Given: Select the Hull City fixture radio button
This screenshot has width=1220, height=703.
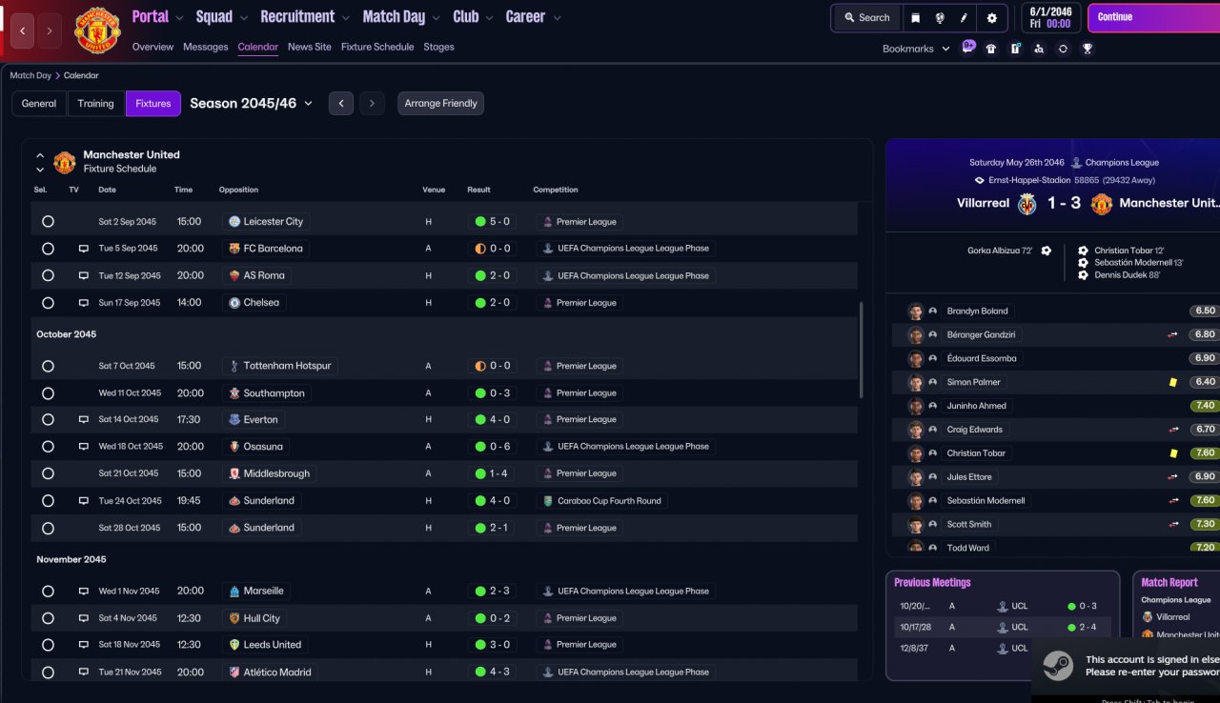Looking at the screenshot, I should pos(48,618).
